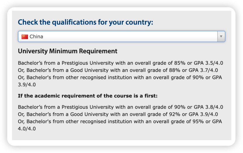243x153 pixels.
Task: Click the China flag icon in the country selector
Action: click(25, 37)
